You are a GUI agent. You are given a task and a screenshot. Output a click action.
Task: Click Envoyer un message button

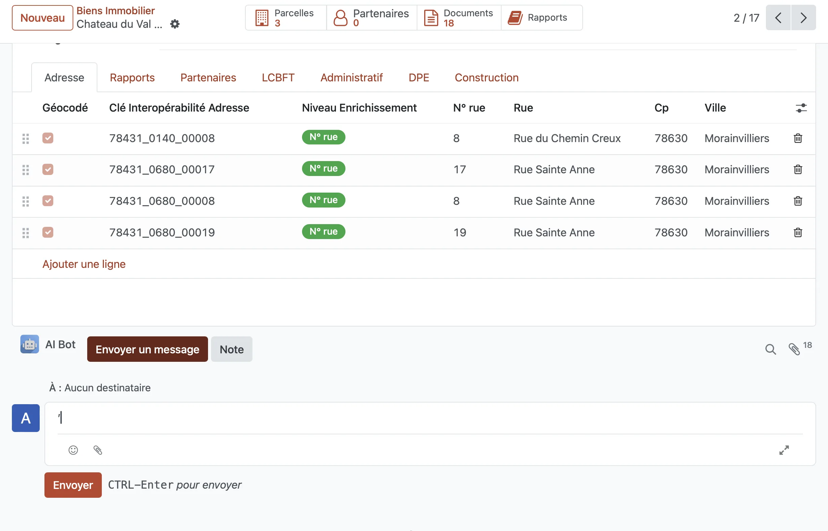(x=147, y=349)
